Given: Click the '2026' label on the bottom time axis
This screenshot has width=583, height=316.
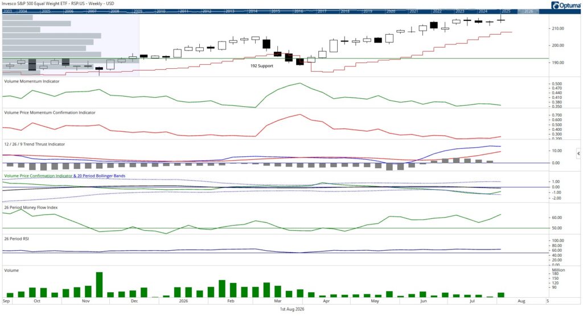Looking at the screenshot, I should [184, 301].
